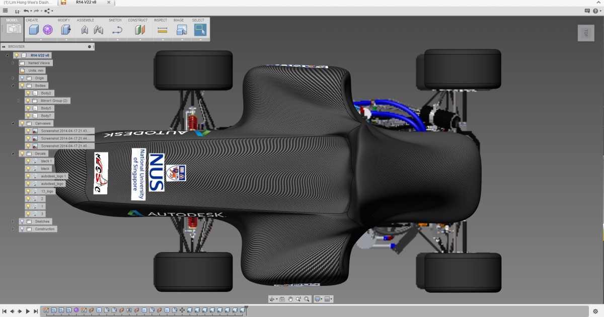Expand the Sketches folder
The image size is (604, 317).
(13, 221)
